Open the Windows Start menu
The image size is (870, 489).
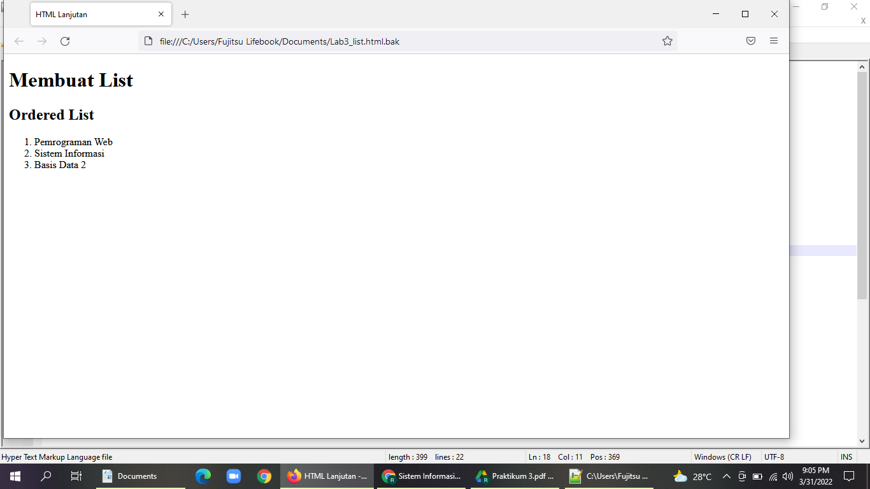pyautogui.click(x=15, y=476)
